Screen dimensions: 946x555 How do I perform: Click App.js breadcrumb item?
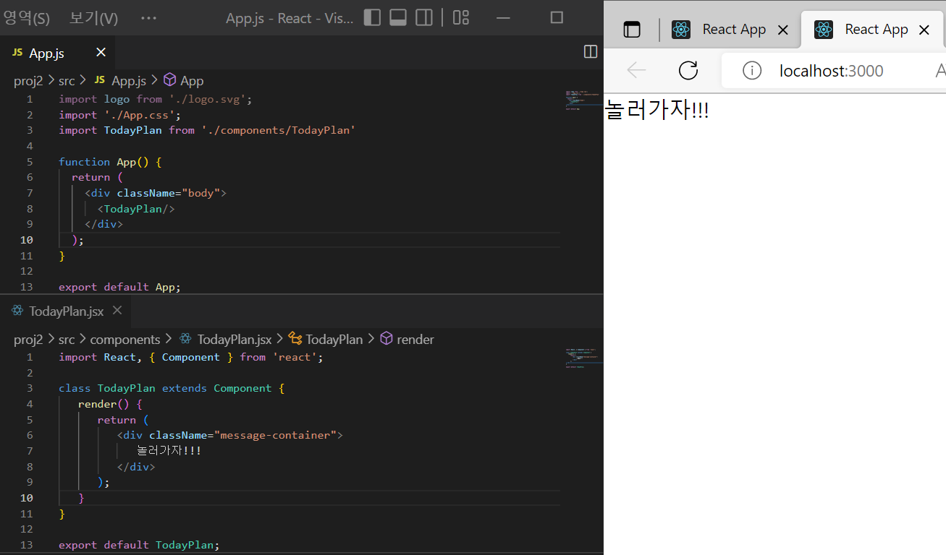[x=129, y=80]
